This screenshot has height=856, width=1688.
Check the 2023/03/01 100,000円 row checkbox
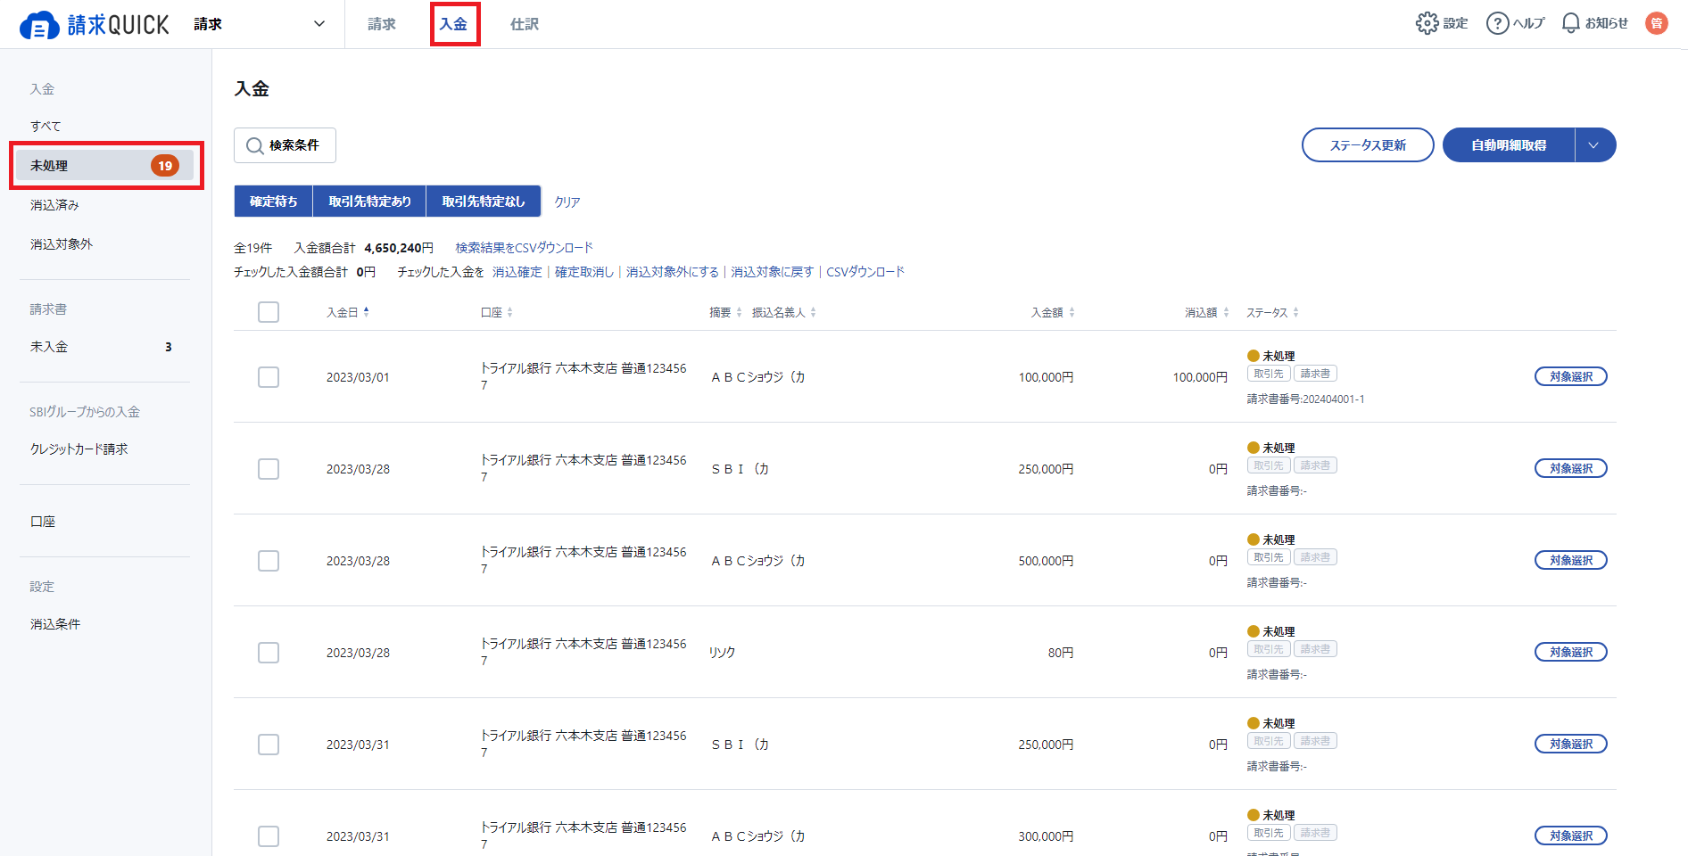pos(269,377)
